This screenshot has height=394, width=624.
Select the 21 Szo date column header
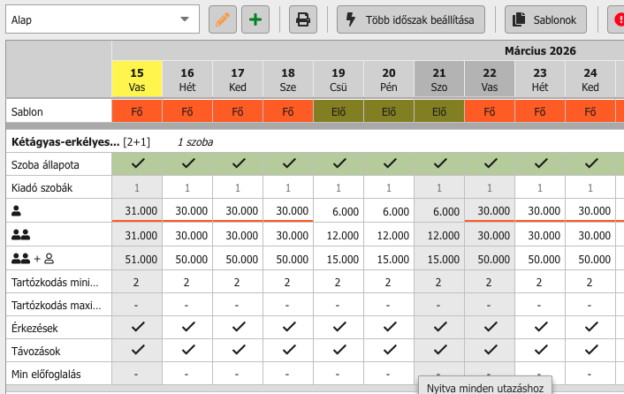439,80
